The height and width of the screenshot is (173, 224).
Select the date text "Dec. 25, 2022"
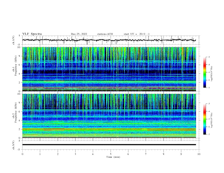click(x=79, y=34)
